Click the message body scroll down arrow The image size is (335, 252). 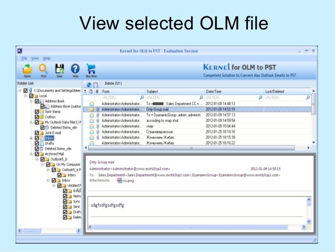[x=309, y=221]
